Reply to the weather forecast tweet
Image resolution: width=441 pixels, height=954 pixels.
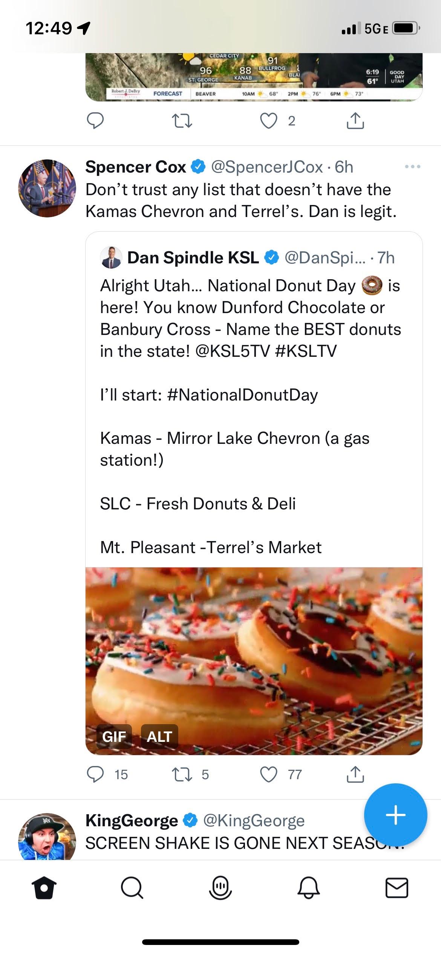pos(95,121)
